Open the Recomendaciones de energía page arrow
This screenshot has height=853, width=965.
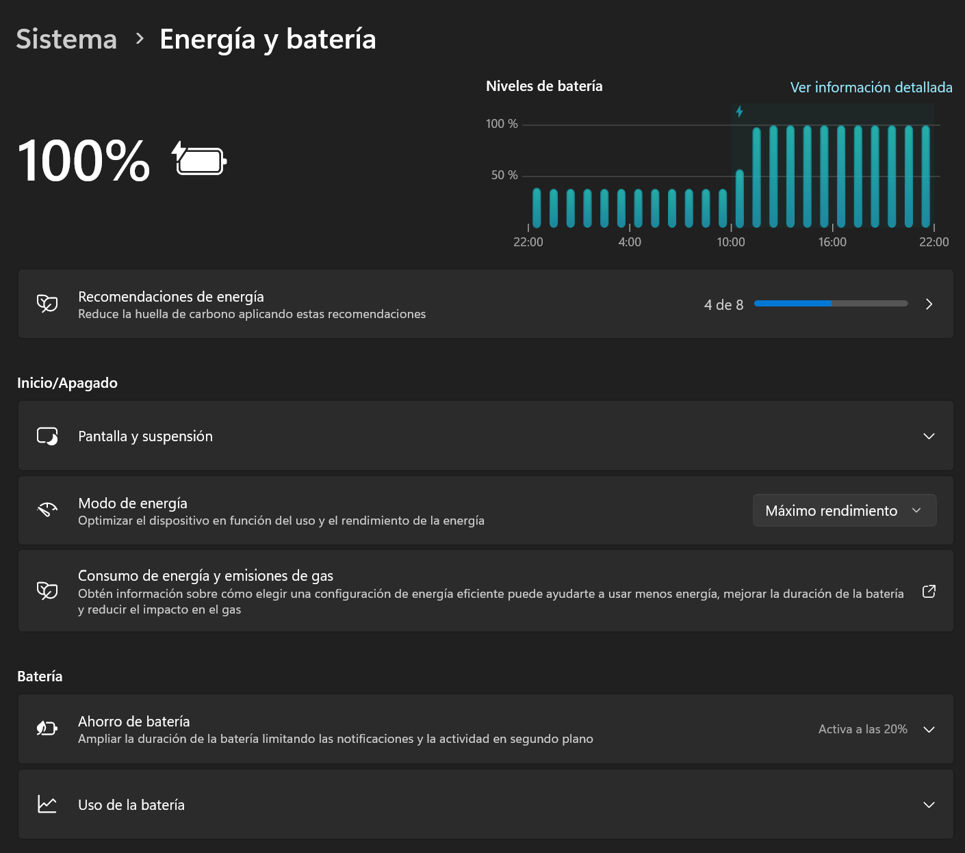tap(929, 304)
